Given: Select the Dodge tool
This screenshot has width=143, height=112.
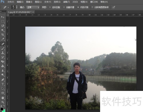Looking at the screenshot, I should pyautogui.click(x=3, y=75).
